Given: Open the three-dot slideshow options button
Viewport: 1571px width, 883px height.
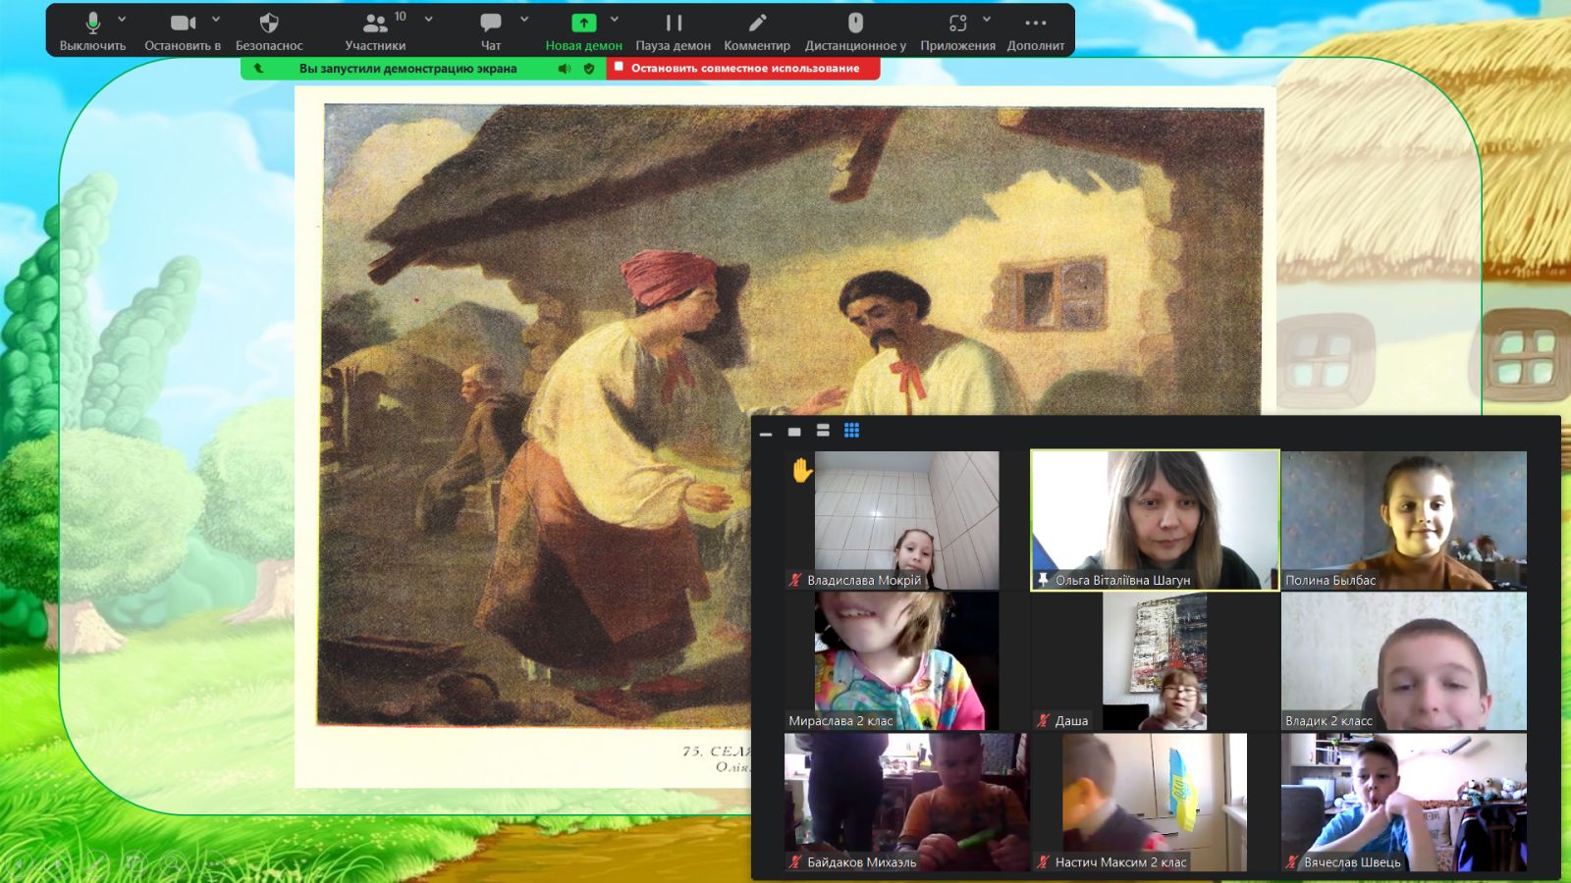Looking at the screenshot, I should [210, 863].
